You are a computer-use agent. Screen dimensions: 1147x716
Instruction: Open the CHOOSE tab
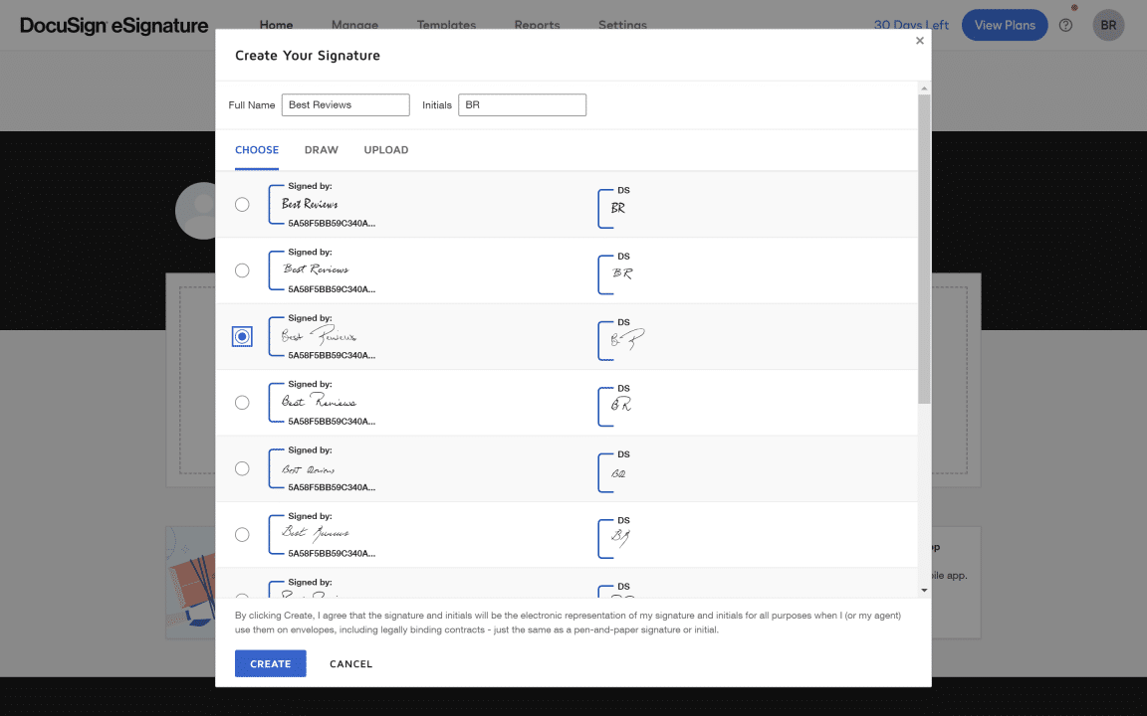256,149
